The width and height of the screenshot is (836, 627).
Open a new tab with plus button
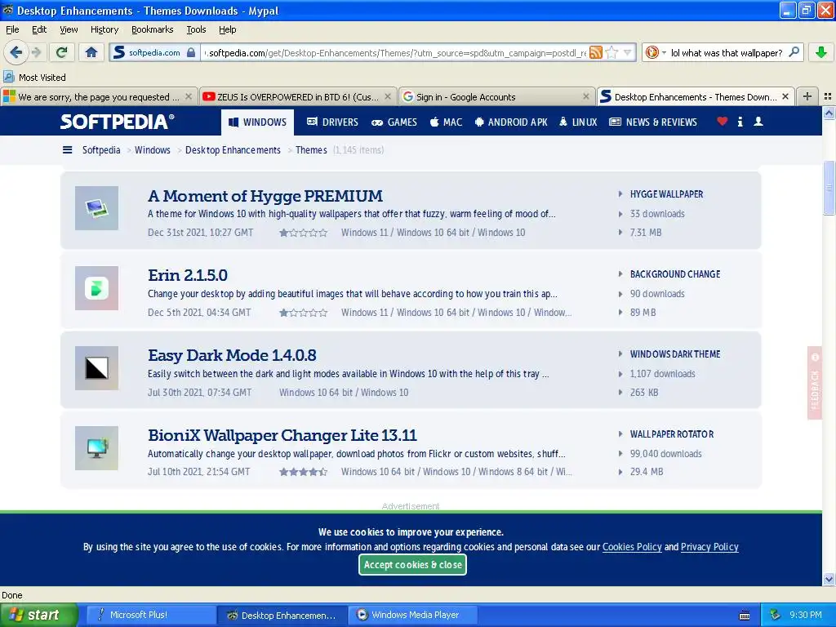(807, 96)
